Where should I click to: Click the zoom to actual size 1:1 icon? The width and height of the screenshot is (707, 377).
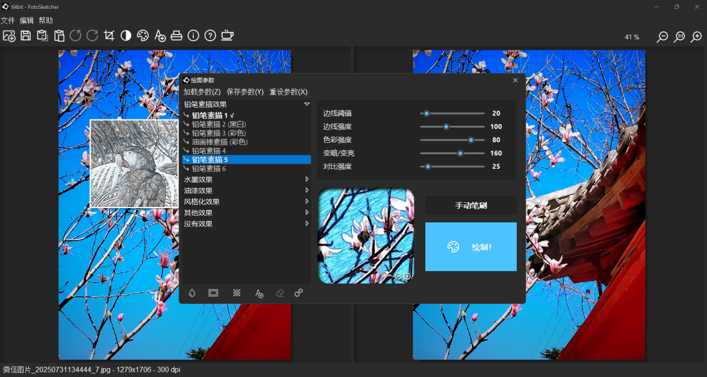click(x=679, y=36)
